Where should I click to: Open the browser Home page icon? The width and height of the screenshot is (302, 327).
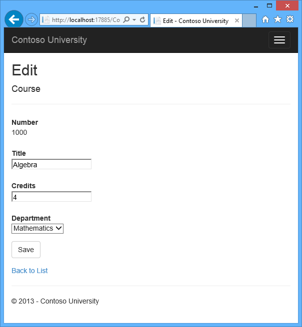pyautogui.click(x=265, y=19)
